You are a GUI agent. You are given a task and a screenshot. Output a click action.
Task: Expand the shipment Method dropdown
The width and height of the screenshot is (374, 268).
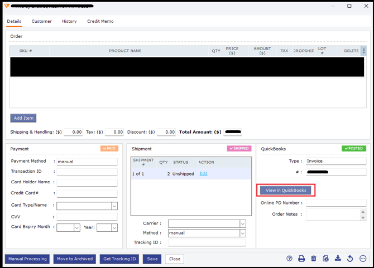click(x=243, y=233)
